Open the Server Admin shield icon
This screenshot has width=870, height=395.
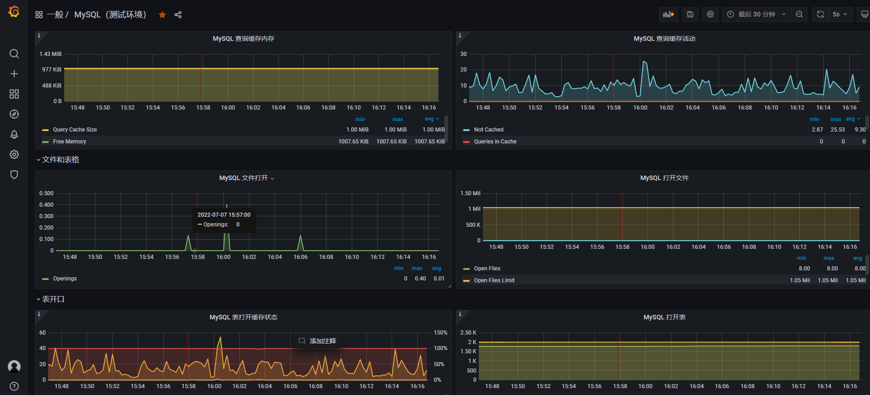(x=14, y=175)
